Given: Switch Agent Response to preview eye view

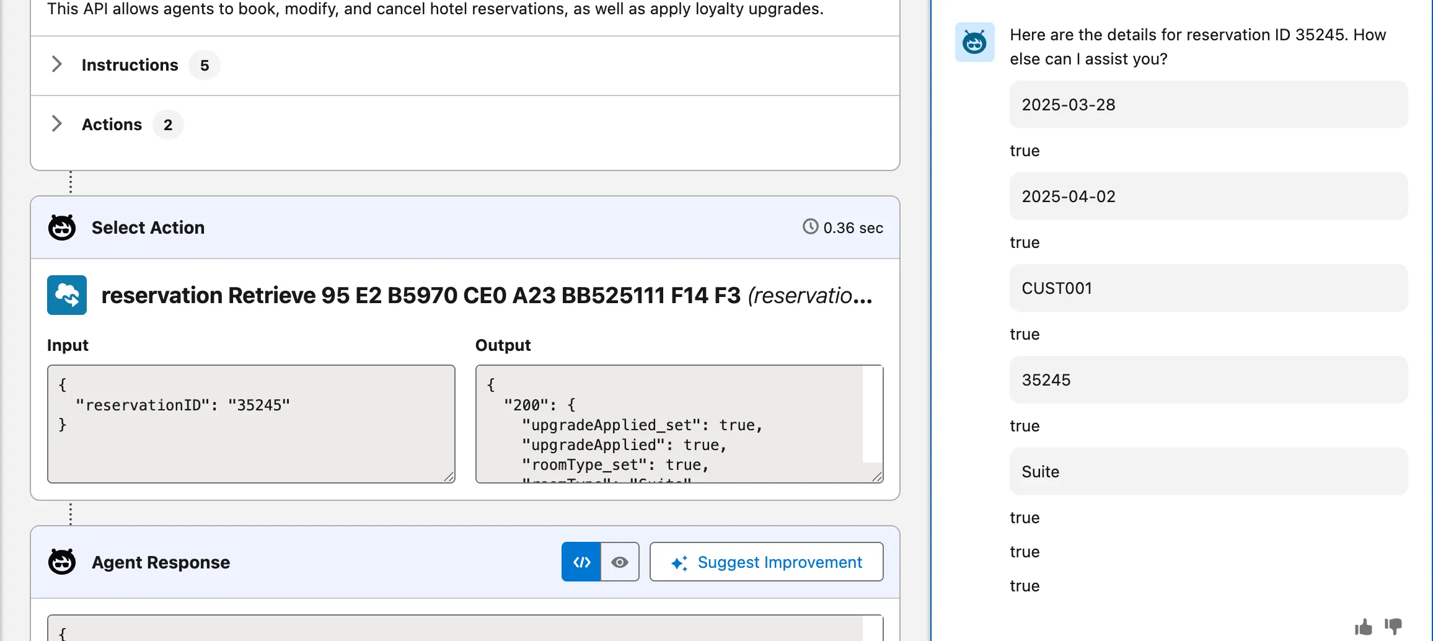Looking at the screenshot, I should coord(620,562).
